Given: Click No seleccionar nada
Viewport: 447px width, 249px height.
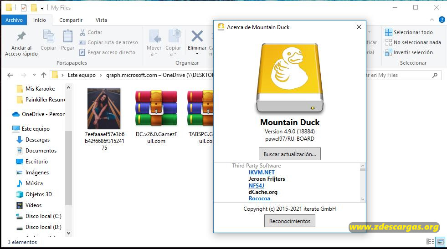Looking at the screenshot, I should click(413, 42).
